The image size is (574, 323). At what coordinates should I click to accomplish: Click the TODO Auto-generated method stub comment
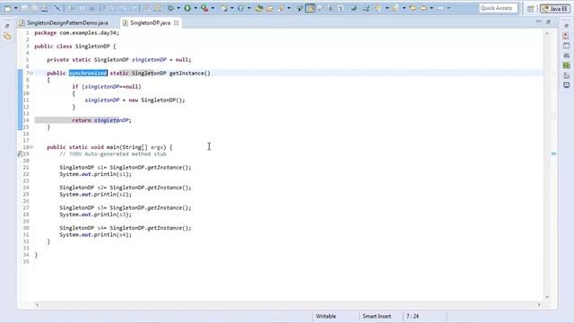point(113,154)
